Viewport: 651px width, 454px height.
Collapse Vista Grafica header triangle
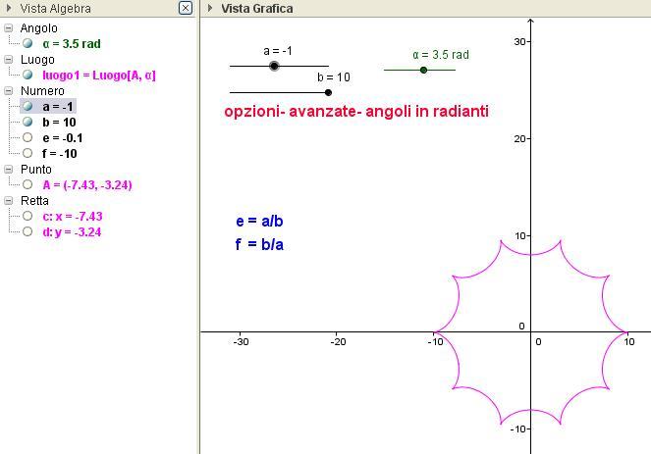pos(210,8)
